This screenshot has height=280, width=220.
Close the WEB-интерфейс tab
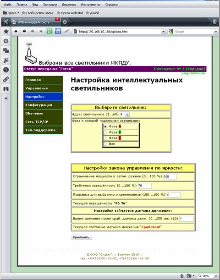click(x=57, y=19)
